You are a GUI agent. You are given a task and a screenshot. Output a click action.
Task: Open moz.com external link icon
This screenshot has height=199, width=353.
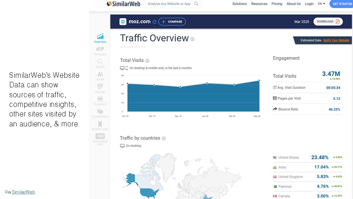pyautogui.click(x=154, y=22)
